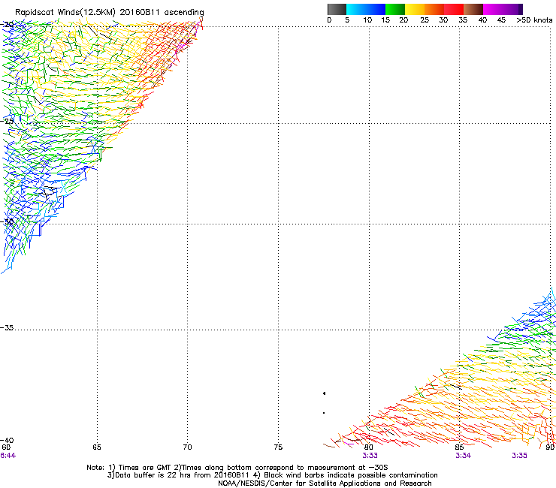This screenshot has width=556, height=488.
Task: Click the '70' longitude axis label
Action: [x=187, y=447]
